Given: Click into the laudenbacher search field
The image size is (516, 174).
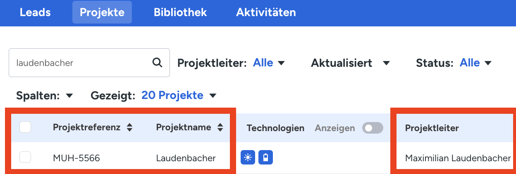Looking at the screenshot, I should 79,63.
